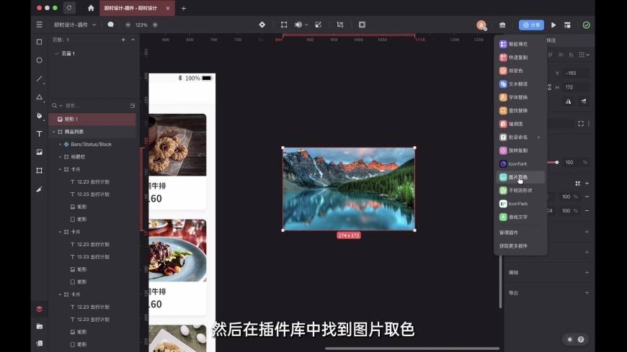The width and height of the screenshot is (627, 352).
Task: Click the layer search field 搜索
Action: 96,106
